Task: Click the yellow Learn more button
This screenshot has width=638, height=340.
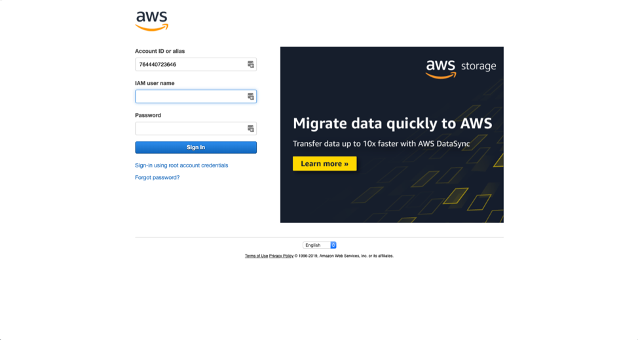Action: [324, 163]
